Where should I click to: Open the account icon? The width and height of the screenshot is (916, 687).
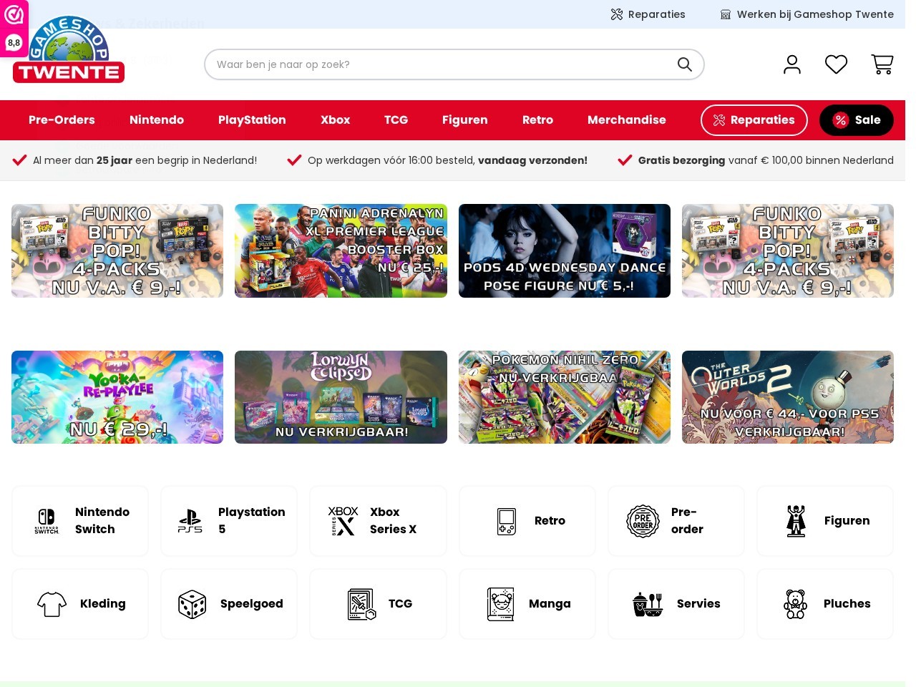tap(792, 64)
